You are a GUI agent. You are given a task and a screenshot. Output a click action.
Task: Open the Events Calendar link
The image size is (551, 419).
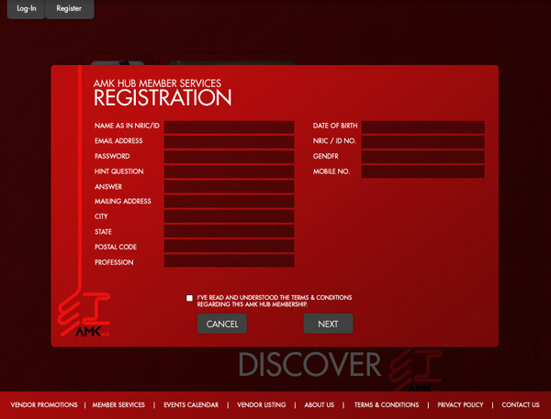point(191,404)
